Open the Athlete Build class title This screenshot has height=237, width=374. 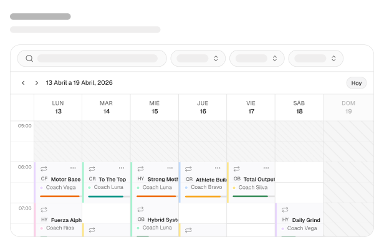(x=211, y=180)
